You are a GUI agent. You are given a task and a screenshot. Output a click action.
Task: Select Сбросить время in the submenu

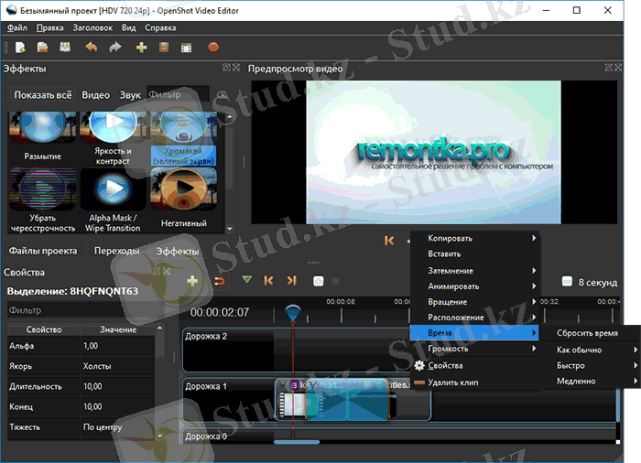pos(587,333)
